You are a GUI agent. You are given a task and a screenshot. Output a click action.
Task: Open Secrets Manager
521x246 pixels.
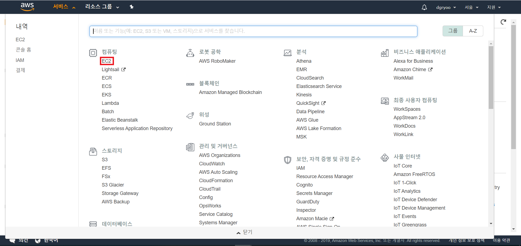(x=314, y=193)
